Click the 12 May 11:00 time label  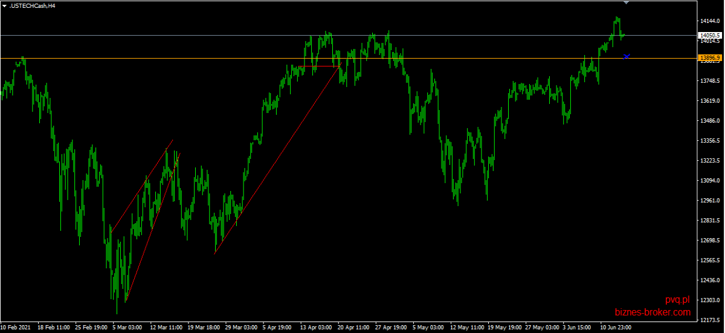466,328
